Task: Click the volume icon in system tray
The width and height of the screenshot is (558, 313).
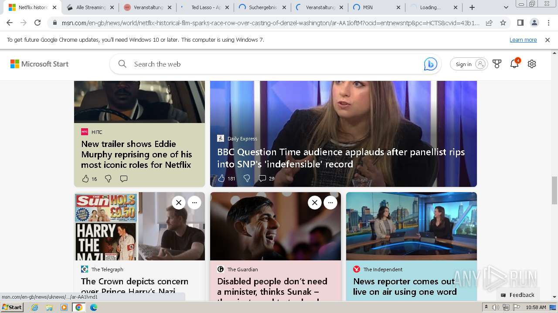Action: coord(496,307)
